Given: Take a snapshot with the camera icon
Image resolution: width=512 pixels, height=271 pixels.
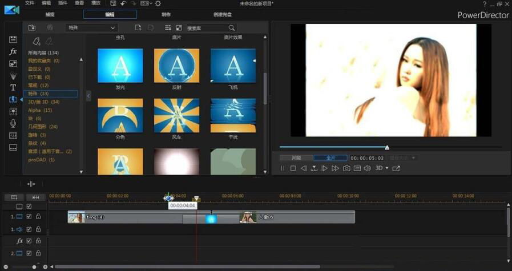Looking at the screenshot, I should coord(346,168).
